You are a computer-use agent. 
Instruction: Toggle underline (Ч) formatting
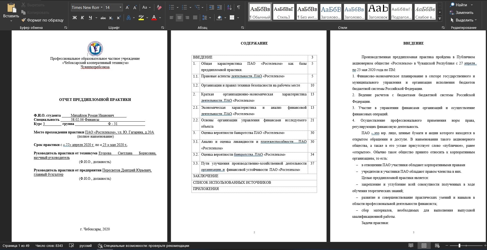90,18
